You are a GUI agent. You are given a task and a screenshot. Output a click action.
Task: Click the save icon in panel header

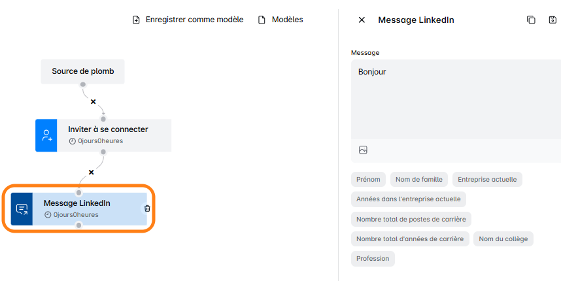point(552,20)
